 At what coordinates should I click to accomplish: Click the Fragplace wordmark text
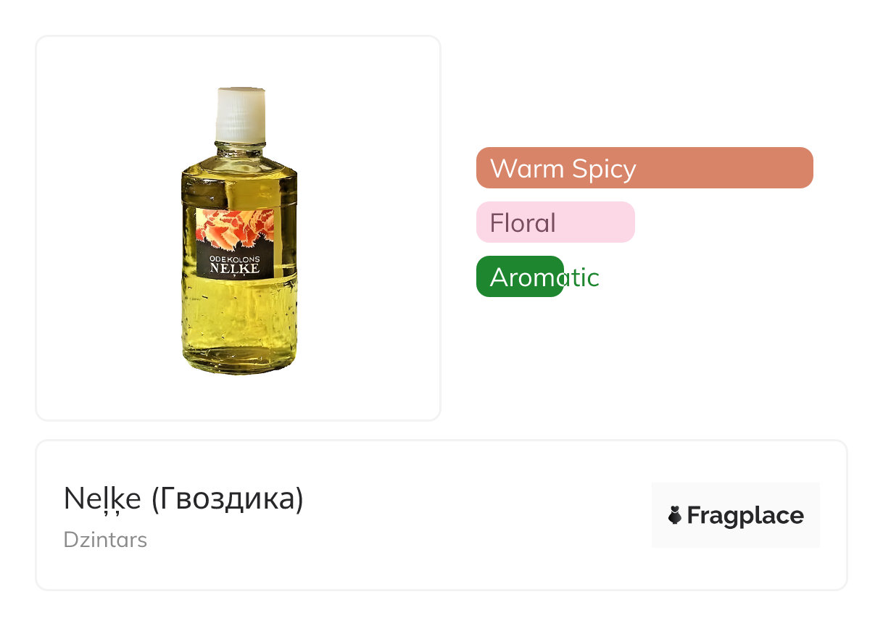pyautogui.click(x=745, y=515)
